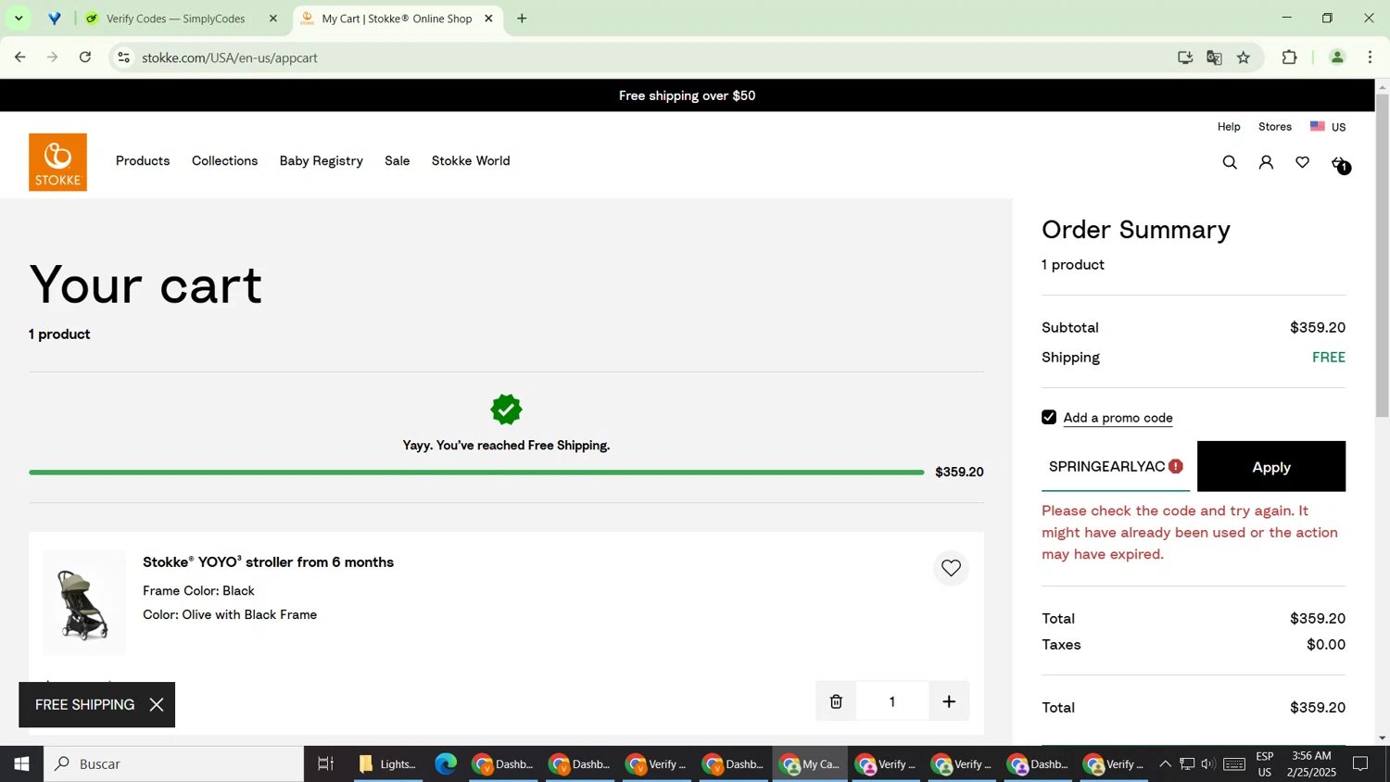Open Windows Start menu
Viewport: 1390px width, 782px height.
(21, 764)
